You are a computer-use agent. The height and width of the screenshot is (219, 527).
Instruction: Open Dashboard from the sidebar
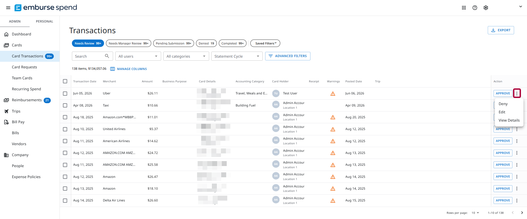click(21, 34)
